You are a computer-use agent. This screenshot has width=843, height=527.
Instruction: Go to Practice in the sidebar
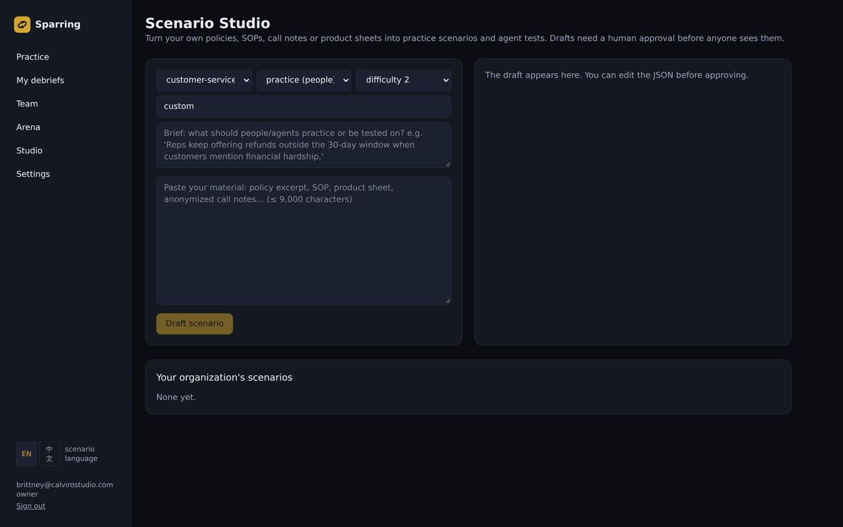33,57
